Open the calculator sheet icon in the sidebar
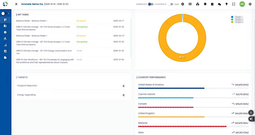 point(5,51)
